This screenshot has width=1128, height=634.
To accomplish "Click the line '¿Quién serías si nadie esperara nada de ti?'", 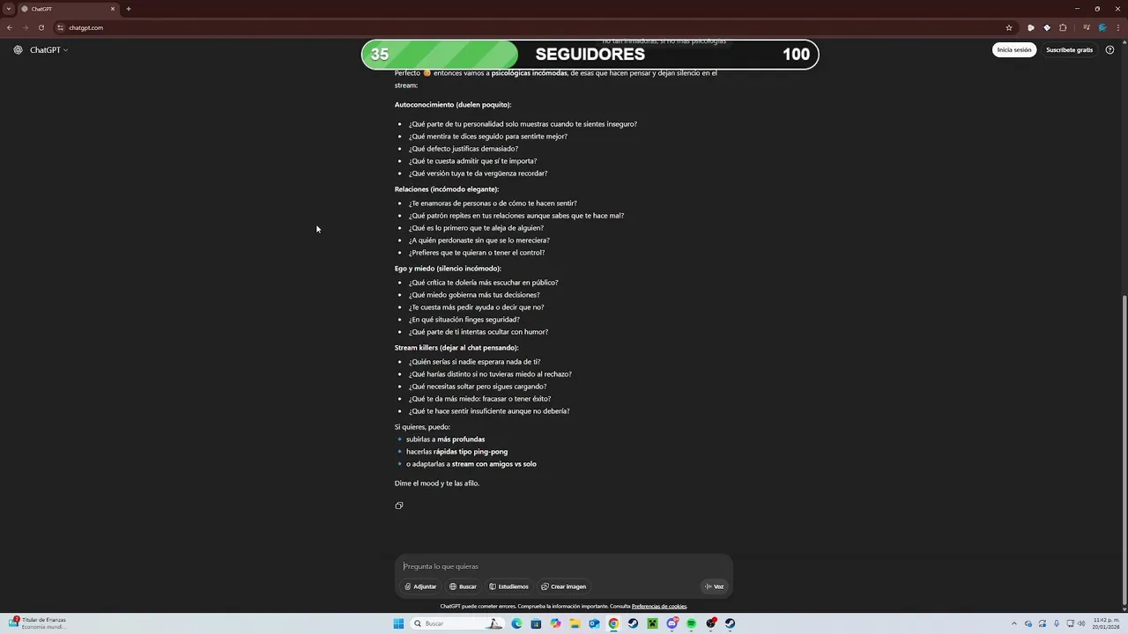I will [475, 362].
